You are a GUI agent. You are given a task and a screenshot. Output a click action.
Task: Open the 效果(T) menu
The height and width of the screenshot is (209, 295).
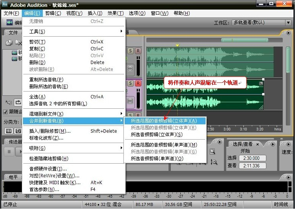tap(116, 13)
